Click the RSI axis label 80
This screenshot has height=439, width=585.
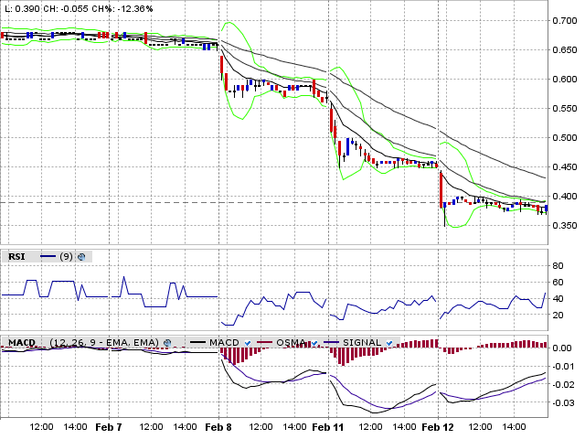[558, 266]
